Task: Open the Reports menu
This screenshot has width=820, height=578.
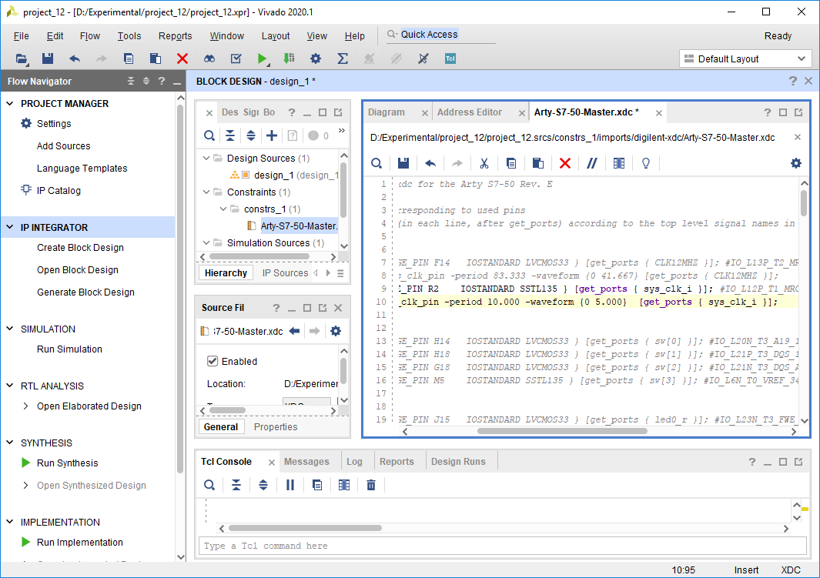Action: click(x=176, y=35)
